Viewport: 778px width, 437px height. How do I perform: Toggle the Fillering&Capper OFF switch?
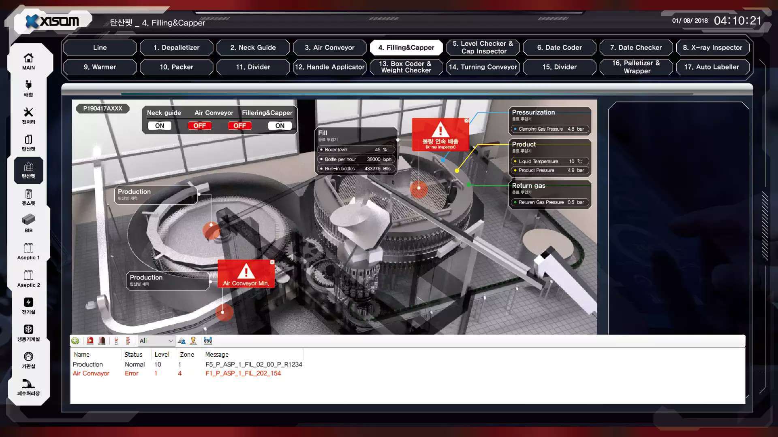click(x=239, y=126)
